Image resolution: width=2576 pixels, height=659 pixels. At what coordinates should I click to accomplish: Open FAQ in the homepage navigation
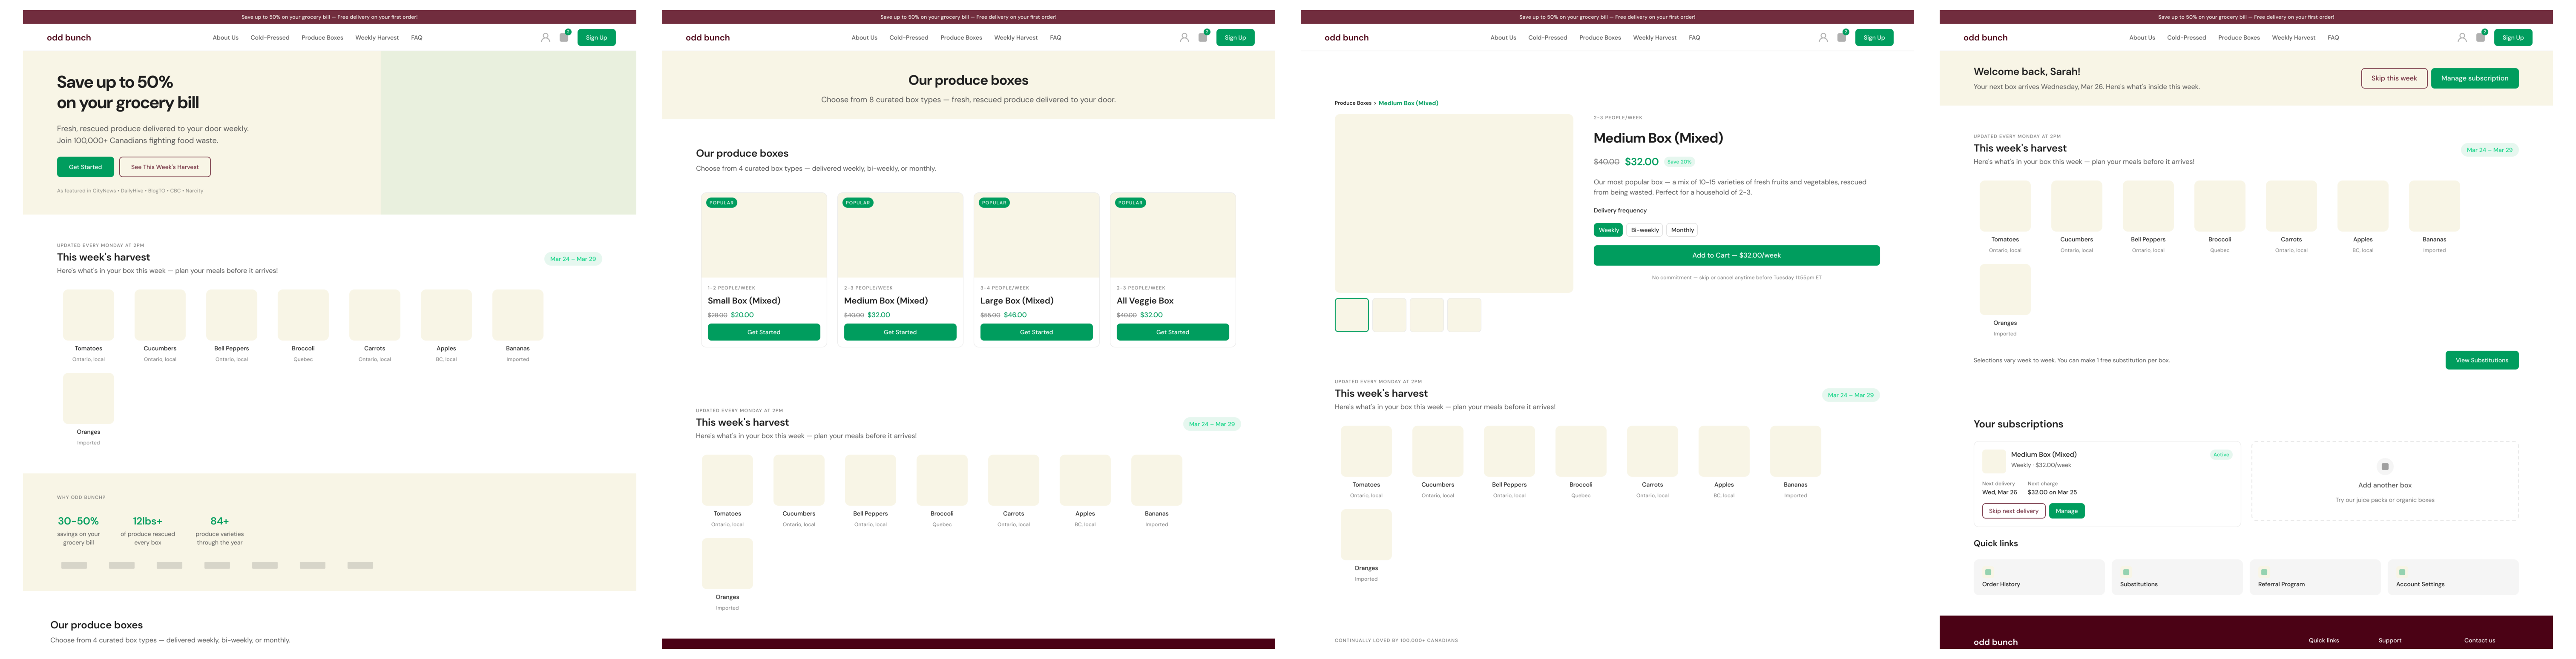pos(417,37)
